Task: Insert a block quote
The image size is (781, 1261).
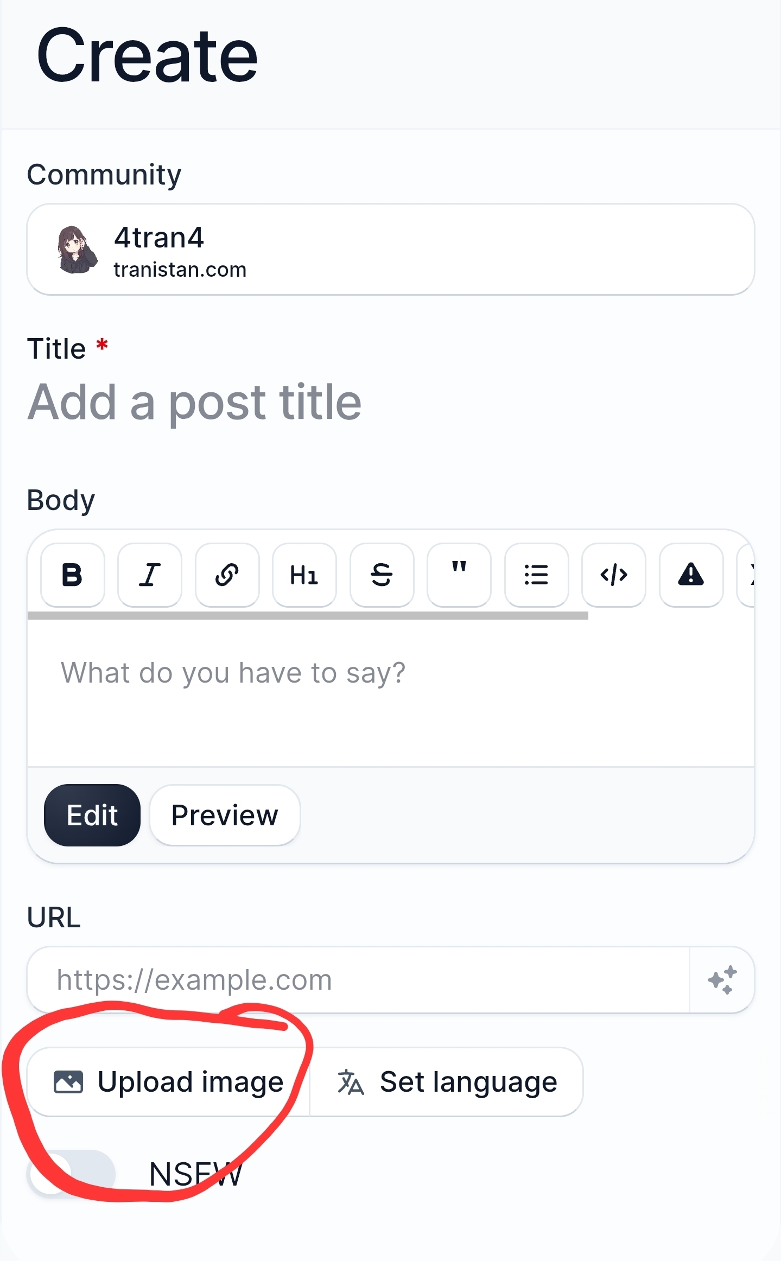Action: coord(459,575)
